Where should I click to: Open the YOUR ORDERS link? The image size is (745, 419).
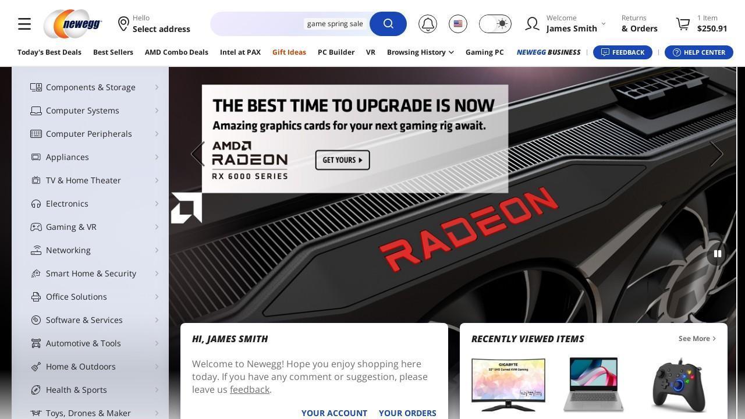[407, 413]
